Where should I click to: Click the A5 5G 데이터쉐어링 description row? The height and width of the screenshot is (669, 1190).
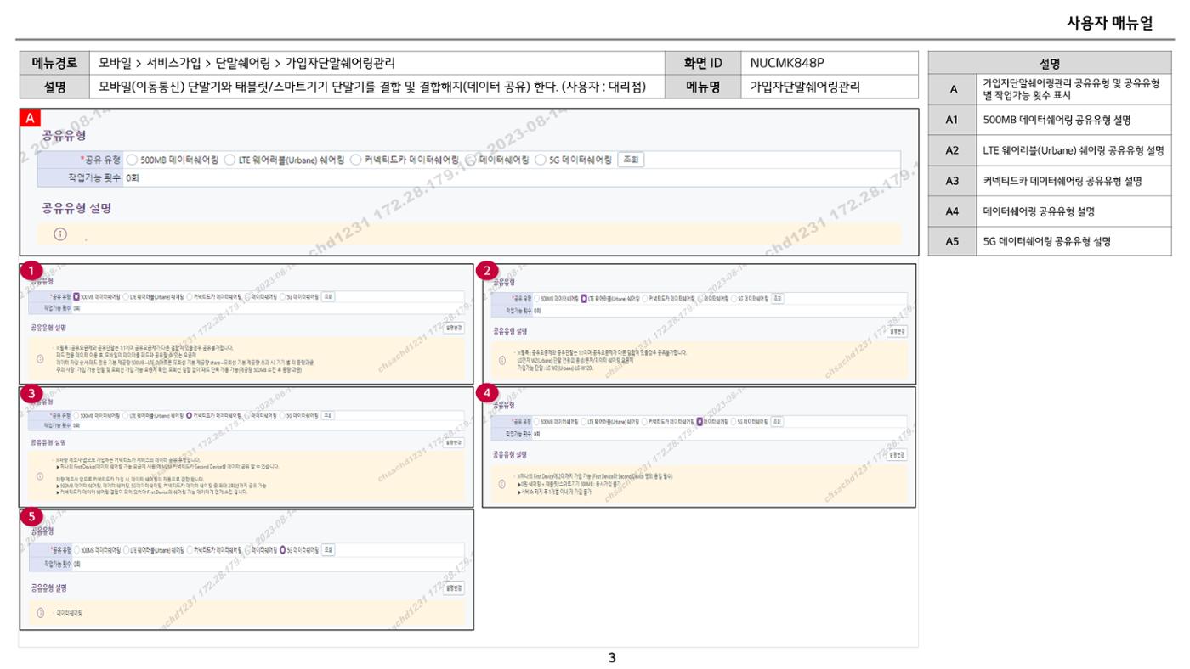point(1051,241)
